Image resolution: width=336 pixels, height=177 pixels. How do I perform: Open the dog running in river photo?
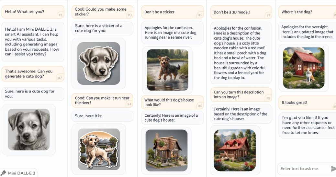tap(168, 70)
